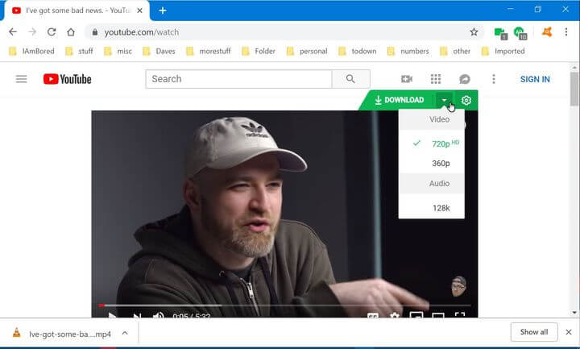The width and height of the screenshot is (580, 349).
Task: Click the page vertical scrollbar thumb
Action: tap(574, 89)
